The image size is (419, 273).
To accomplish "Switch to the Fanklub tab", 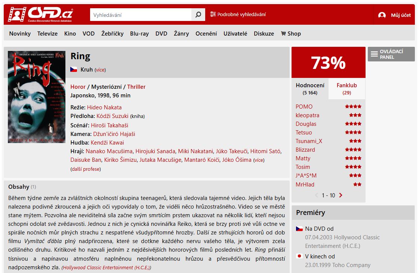I will [346, 89].
